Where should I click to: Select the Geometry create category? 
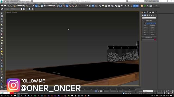tap(143, 15)
